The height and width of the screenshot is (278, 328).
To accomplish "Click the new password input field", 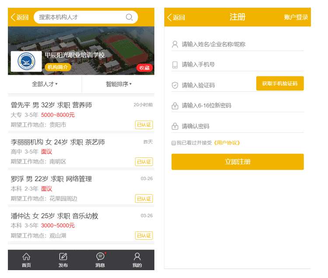I will [237, 105].
